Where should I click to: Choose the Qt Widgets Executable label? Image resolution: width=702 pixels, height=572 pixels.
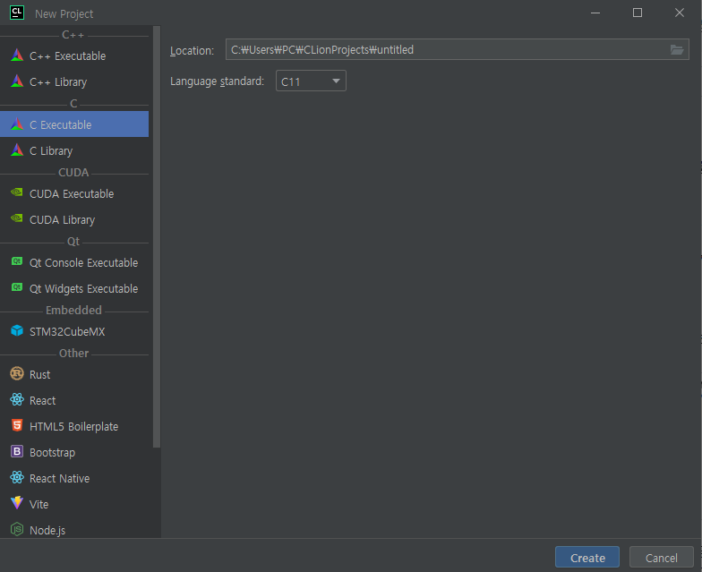coord(84,288)
